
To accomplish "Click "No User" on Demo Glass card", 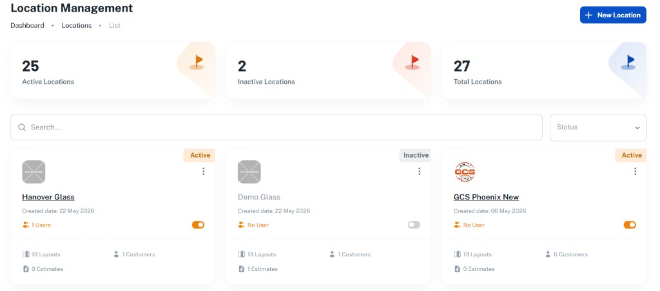I will coord(258,225).
